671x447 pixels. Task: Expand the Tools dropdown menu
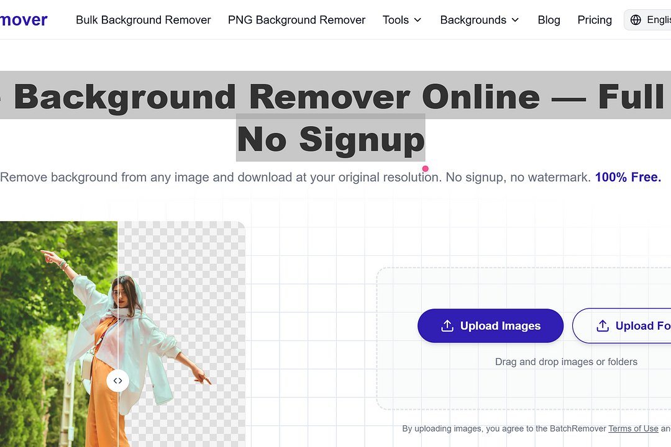click(402, 20)
